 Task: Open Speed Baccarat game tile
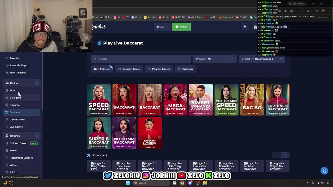point(99,100)
